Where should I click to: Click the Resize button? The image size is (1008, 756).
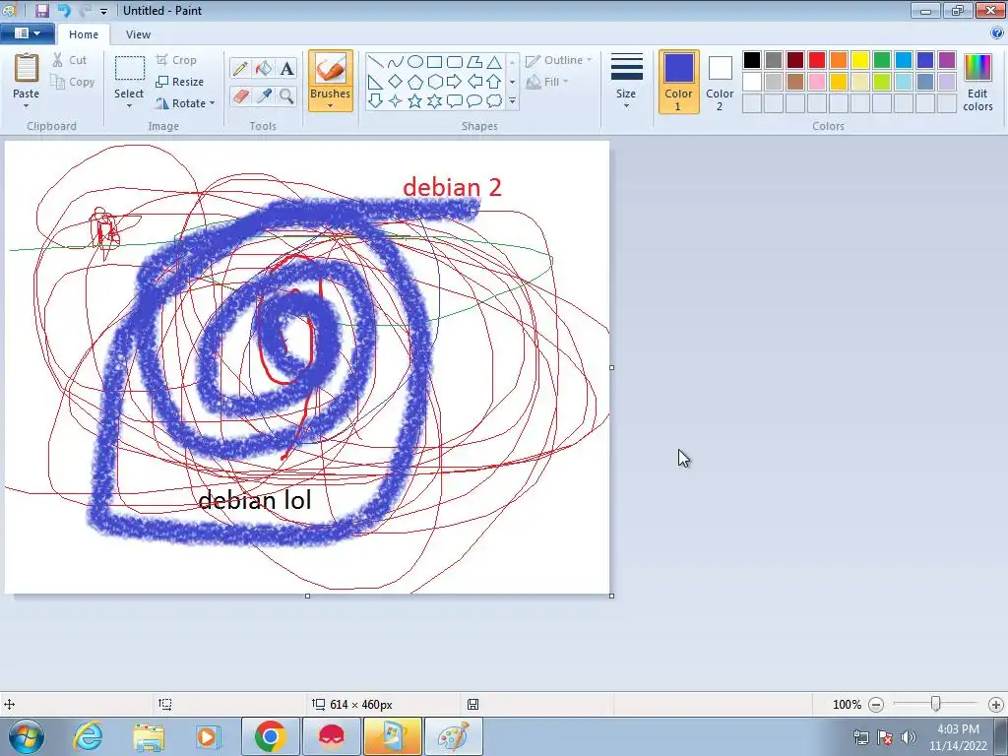[x=180, y=82]
